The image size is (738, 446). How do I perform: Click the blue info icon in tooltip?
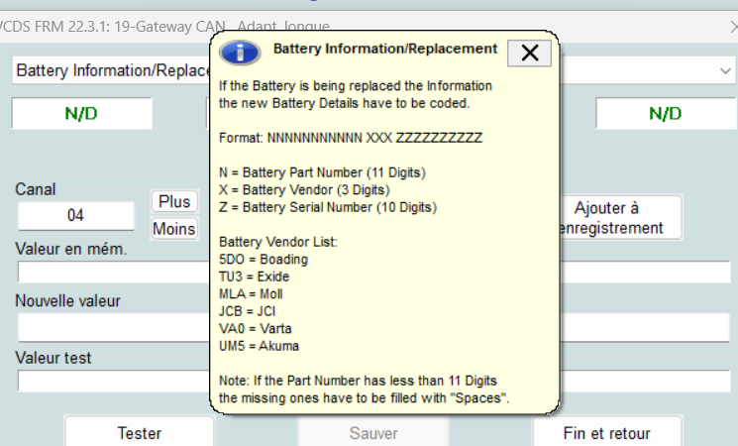point(240,53)
